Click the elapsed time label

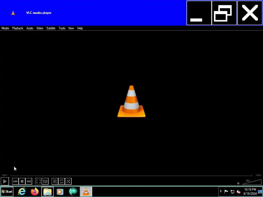point(5,175)
